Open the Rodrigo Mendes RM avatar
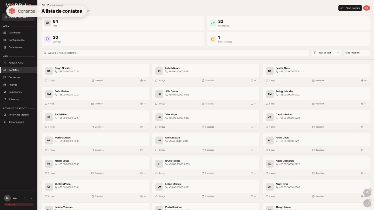The width and height of the screenshot is (374, 210). tap(270, 94)
